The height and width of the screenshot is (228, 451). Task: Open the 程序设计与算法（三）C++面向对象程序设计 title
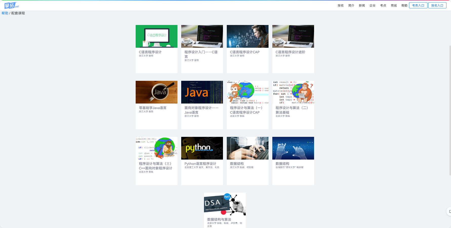(x=156, y=166)
